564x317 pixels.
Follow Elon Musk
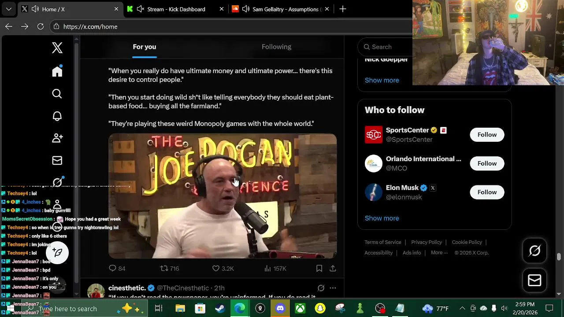pyautogui.click(x=487, y=192)
